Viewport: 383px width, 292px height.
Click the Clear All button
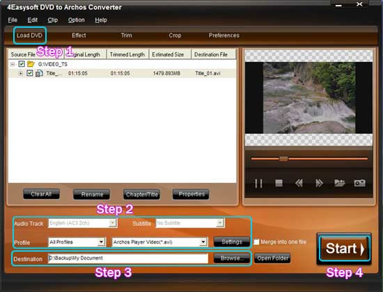(41, 194)
